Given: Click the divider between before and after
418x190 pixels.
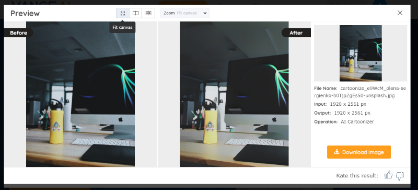Looking at the screenshot, I should (158, 94).
